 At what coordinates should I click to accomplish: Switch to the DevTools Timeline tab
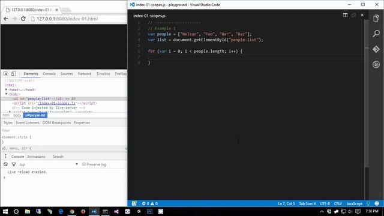click(103, 74)
